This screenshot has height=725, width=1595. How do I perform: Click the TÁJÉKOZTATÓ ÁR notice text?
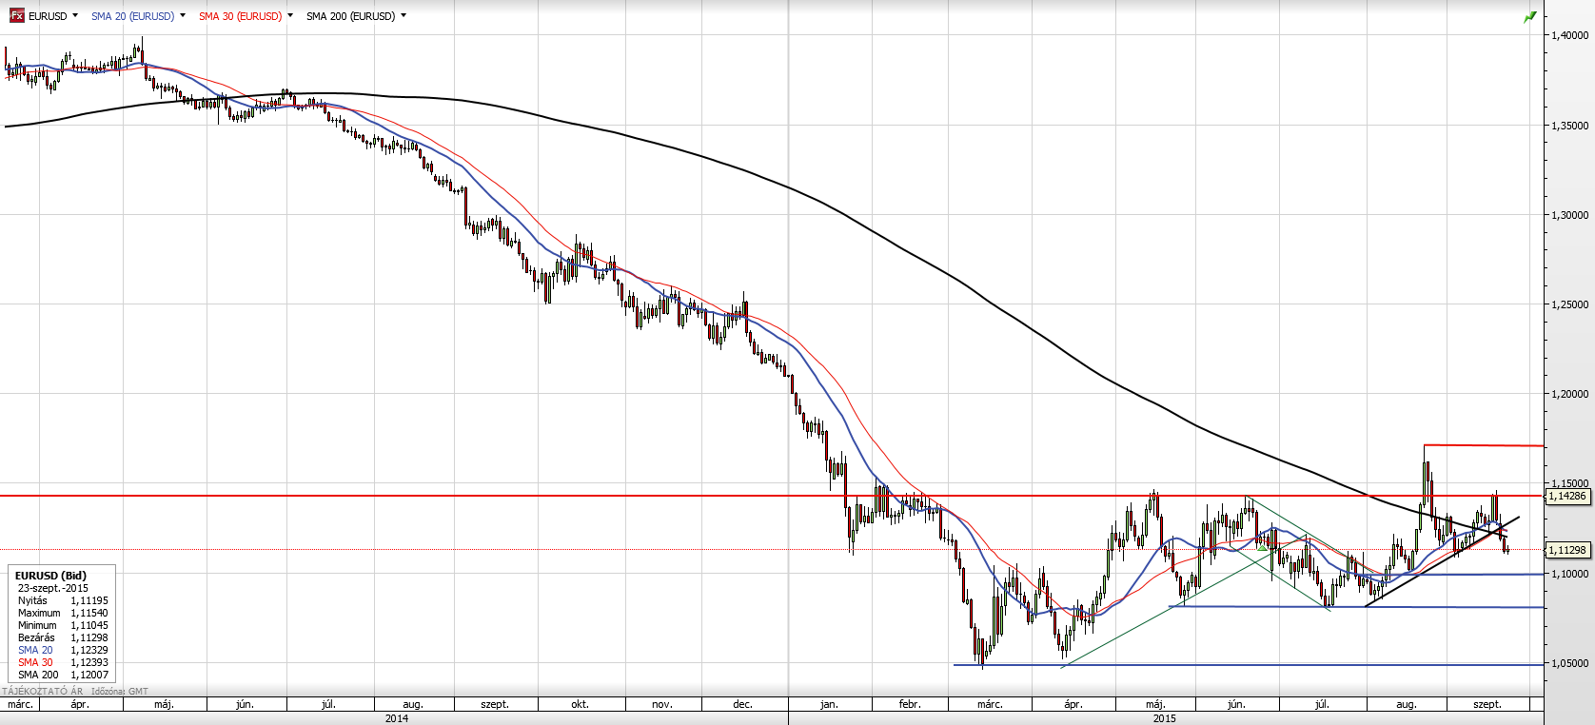[x=42, y=692]
